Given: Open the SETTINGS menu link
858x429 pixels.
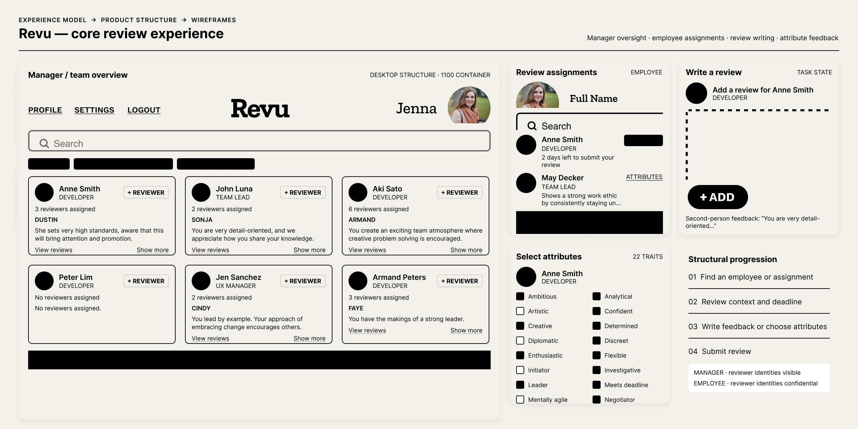Looking at the screenshot, I should coord(94,110).
